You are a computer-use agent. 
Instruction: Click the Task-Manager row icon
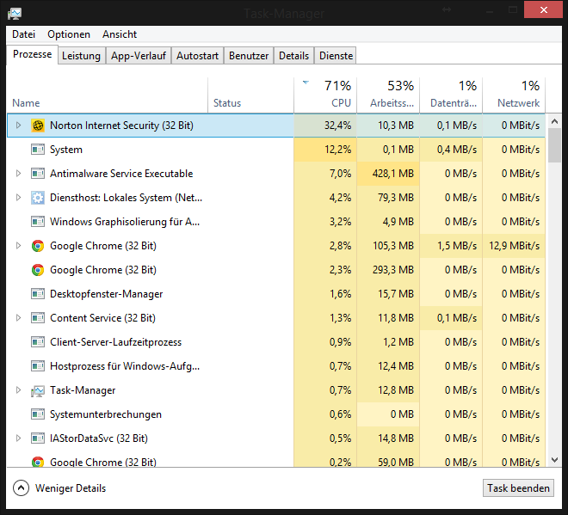tap(38, 390)
